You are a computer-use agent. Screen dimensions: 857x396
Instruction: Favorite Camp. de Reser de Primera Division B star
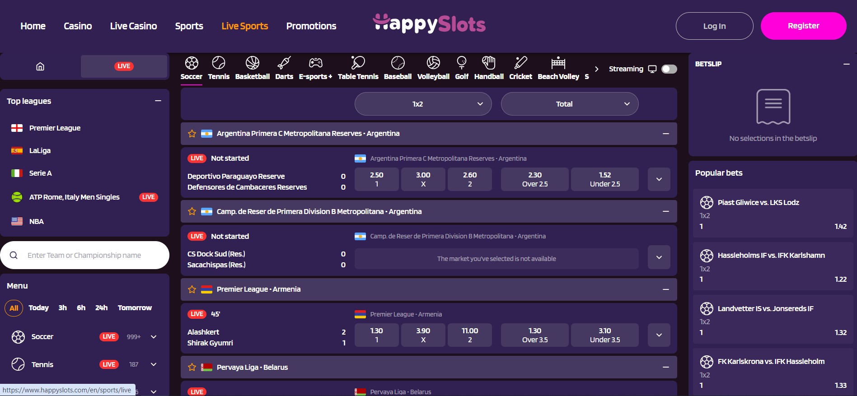click(192, 211)
